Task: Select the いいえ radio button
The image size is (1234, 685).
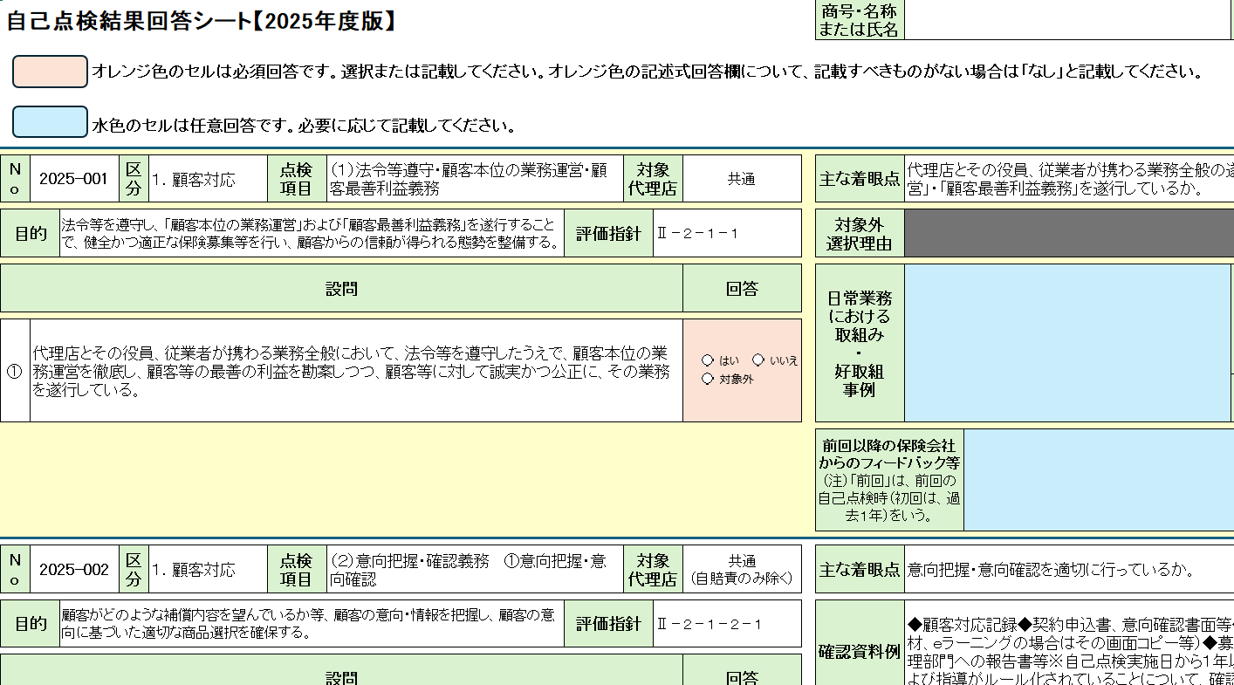Action: point(758,360)
